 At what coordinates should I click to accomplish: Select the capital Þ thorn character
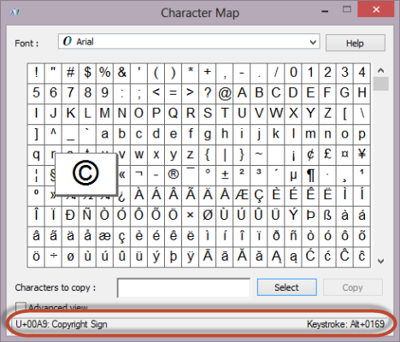click(x=310, y=215)
